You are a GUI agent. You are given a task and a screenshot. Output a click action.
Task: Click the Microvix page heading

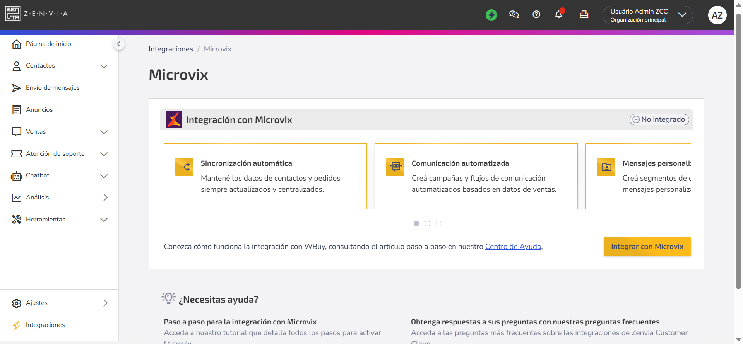click(178, 75)
